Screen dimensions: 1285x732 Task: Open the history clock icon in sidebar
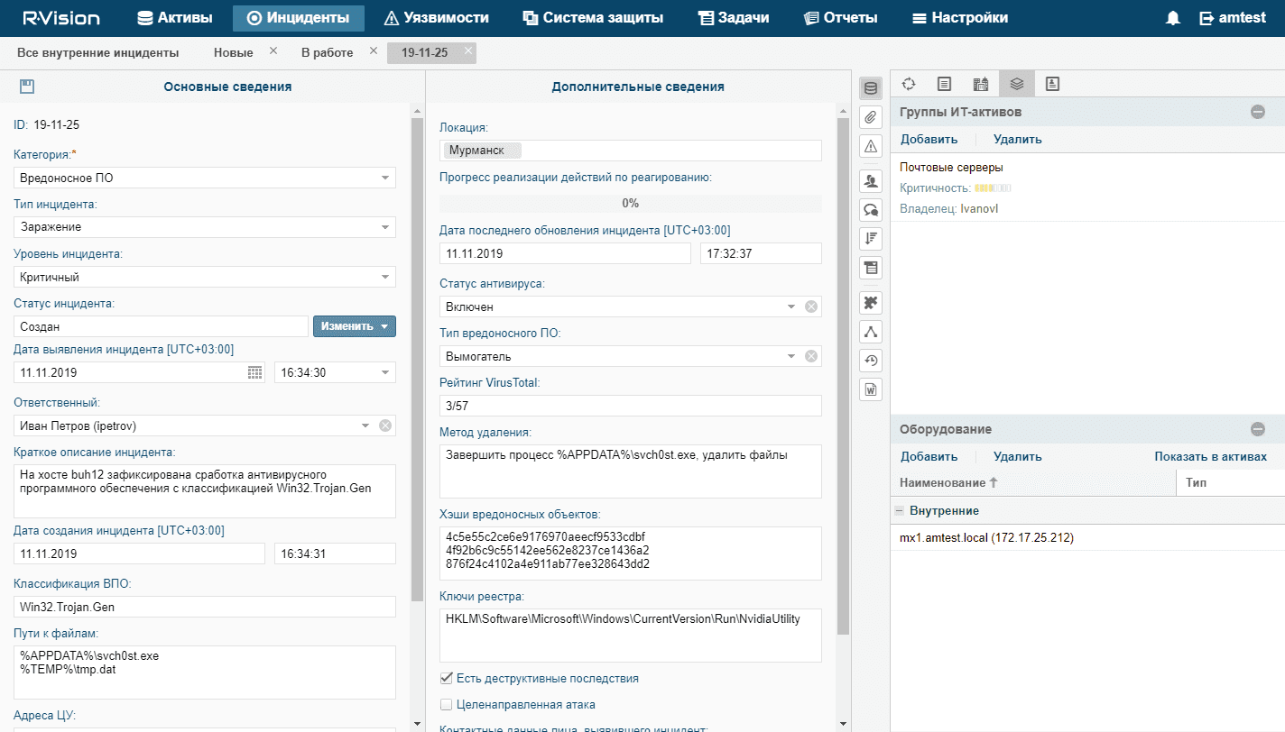pos(871,361)
